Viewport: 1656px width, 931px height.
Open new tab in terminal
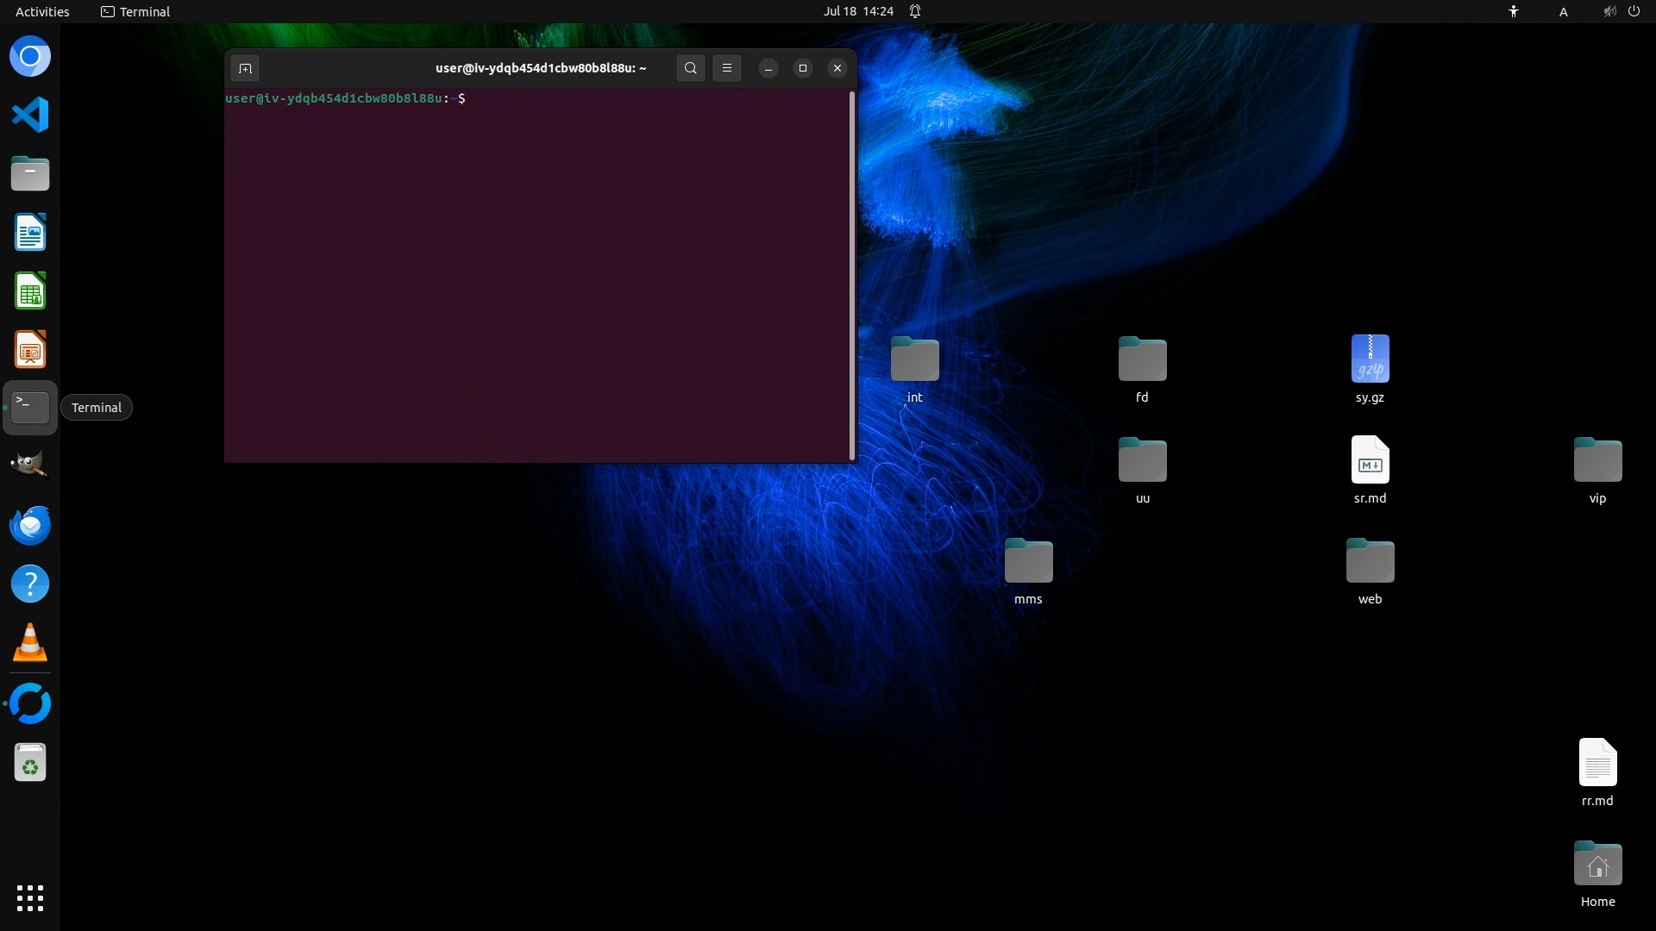245,68
